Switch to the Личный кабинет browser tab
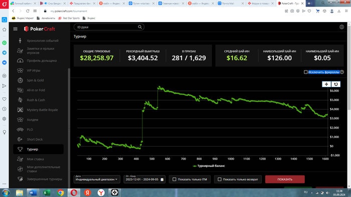 point(23,3)
